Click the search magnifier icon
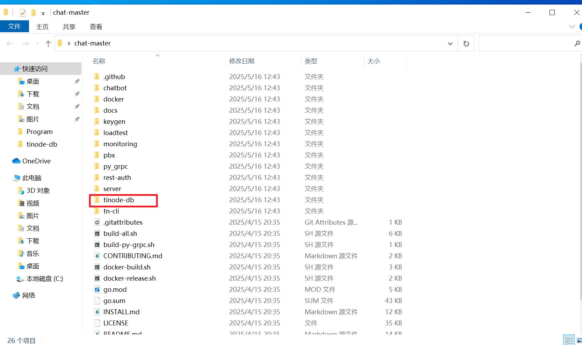Screen dimensions: 582x345 tap(577, 43)
